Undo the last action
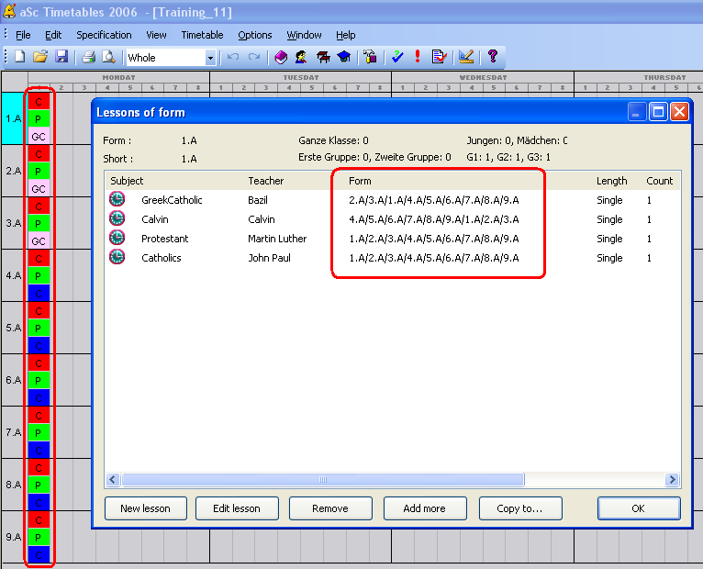 coord(233,57)
